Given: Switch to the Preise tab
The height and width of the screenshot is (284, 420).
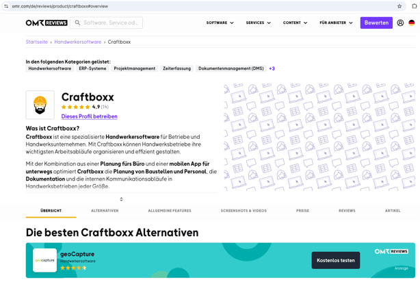Looking at the screenshot, I should (302, 211).
